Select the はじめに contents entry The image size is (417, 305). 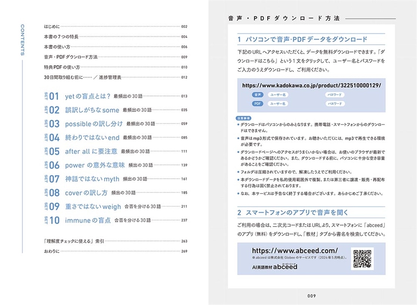coord(115,26)
